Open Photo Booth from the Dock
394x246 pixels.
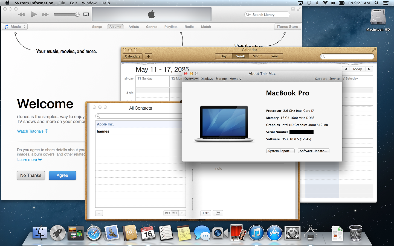coord(237,233)
